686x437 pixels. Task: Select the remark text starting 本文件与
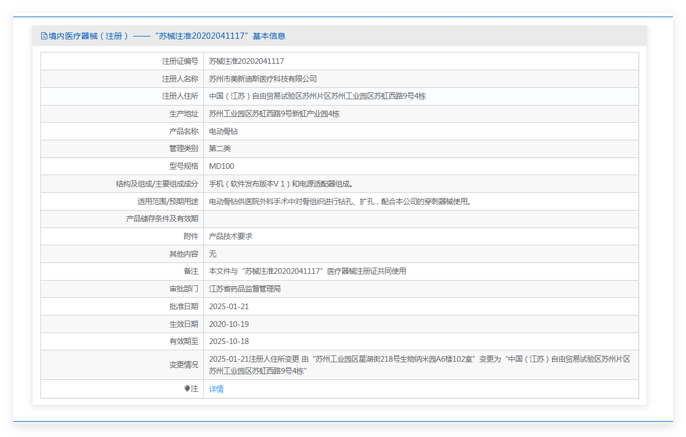click(308, 271)
